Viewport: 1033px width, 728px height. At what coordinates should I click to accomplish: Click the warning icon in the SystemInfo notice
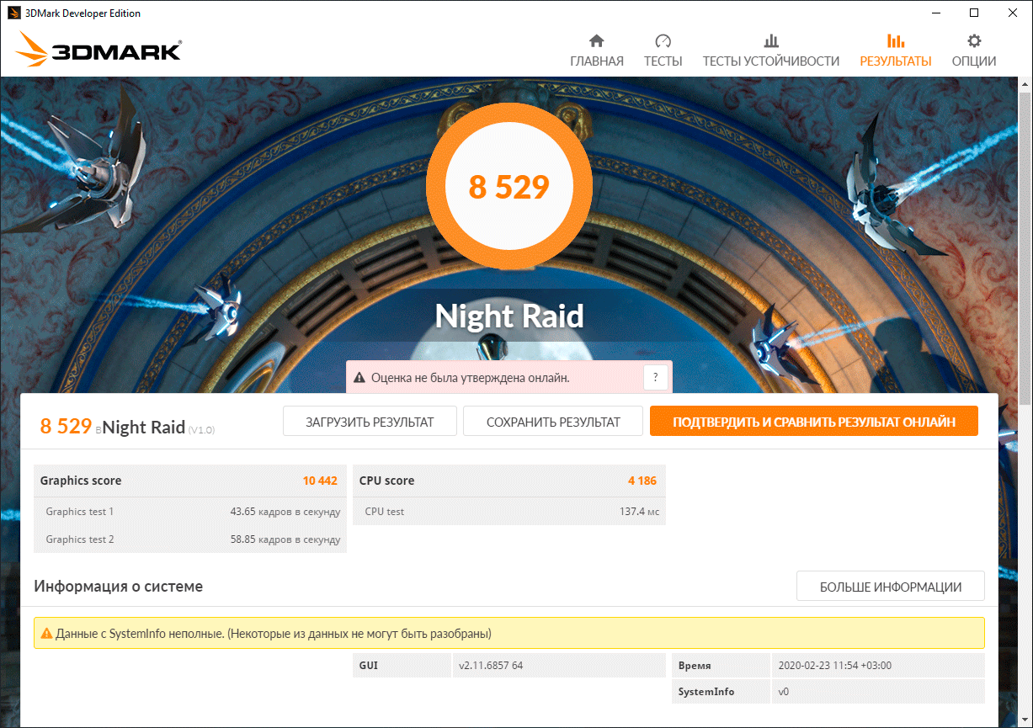(x=46, y=633)
